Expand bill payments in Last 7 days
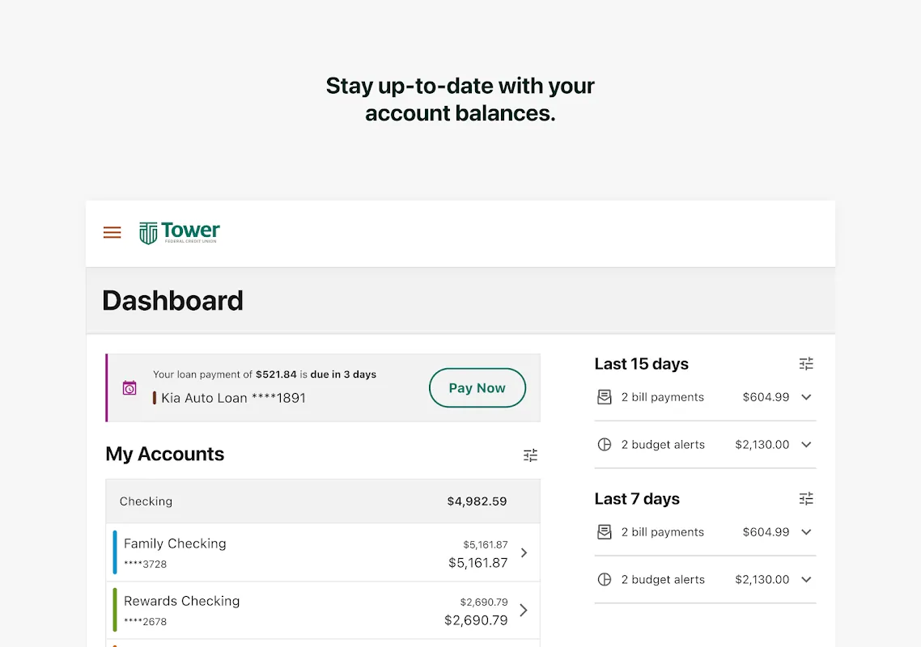Viewport: 921px width, 647px height. coord(806,532)
